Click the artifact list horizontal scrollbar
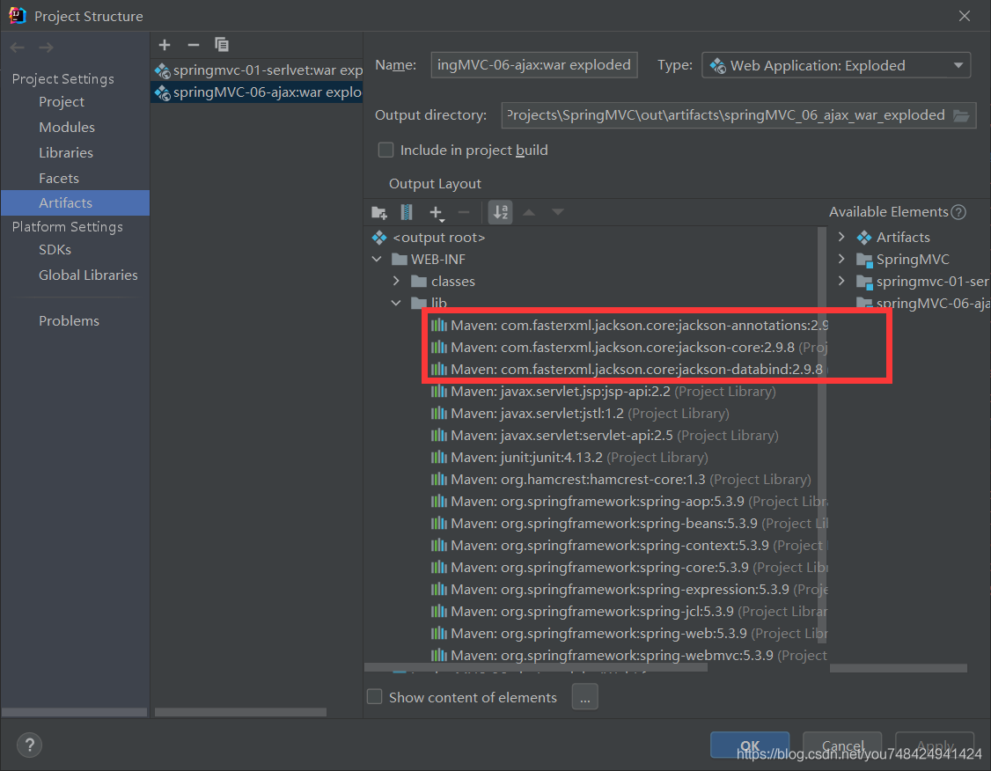This screenshot has height=771, width=991. coord(240,712)
